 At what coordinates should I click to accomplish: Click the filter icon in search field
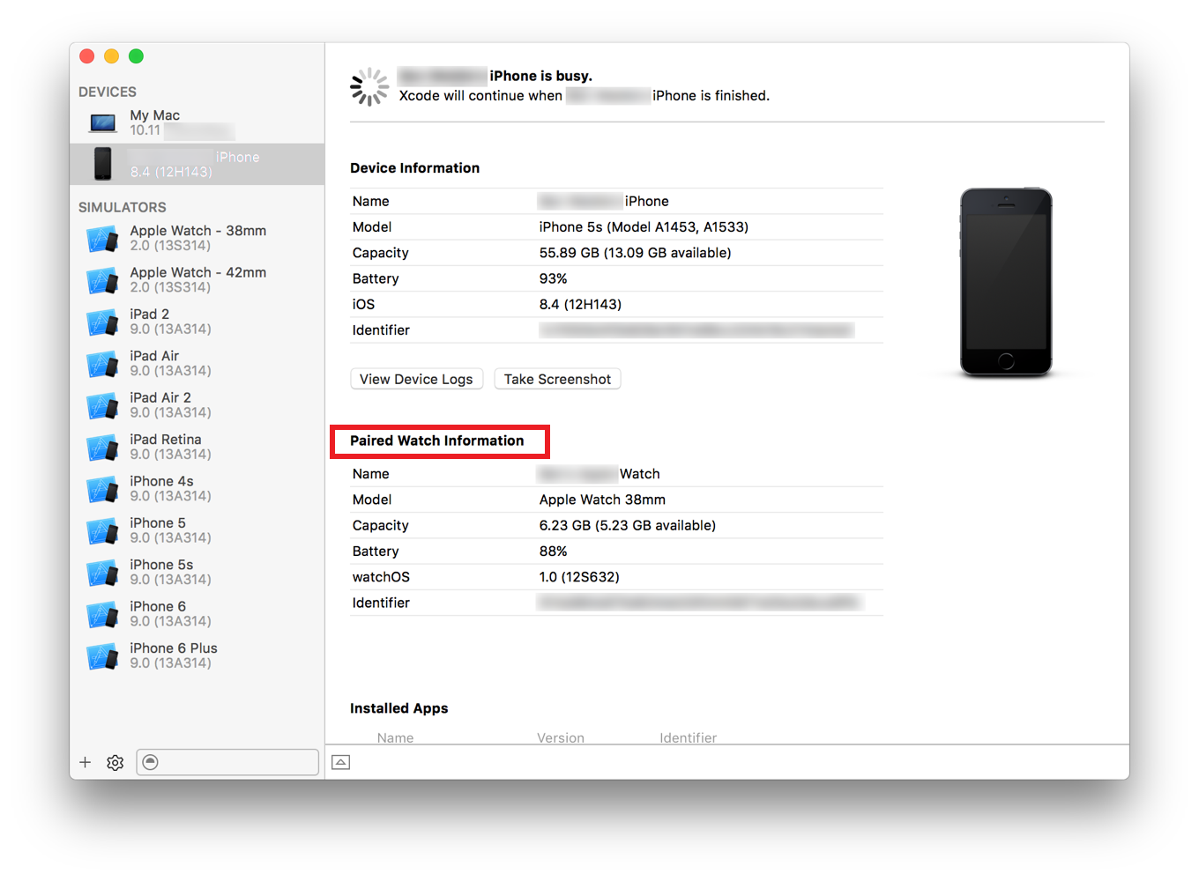[x=151, y=762]
